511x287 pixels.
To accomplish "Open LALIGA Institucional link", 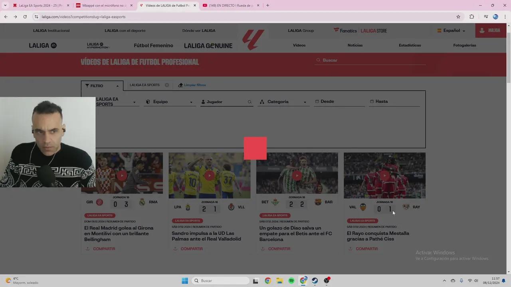I will pyautogui.click(x=51, y=31).
